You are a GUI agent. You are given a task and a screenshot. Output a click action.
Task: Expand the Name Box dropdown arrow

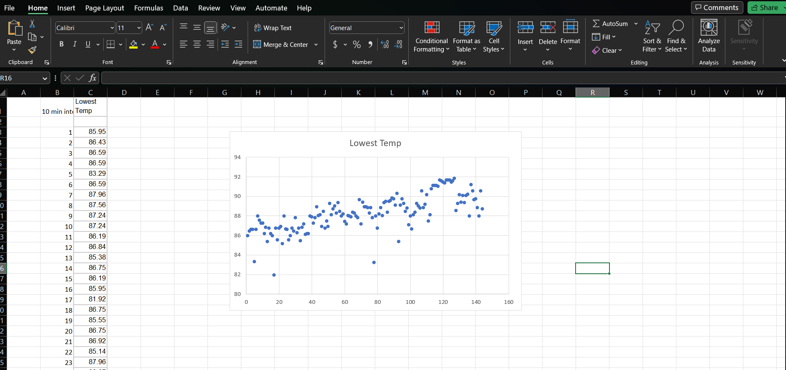(x=45, y=78)
